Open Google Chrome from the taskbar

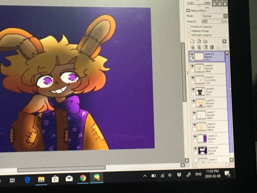83,178
